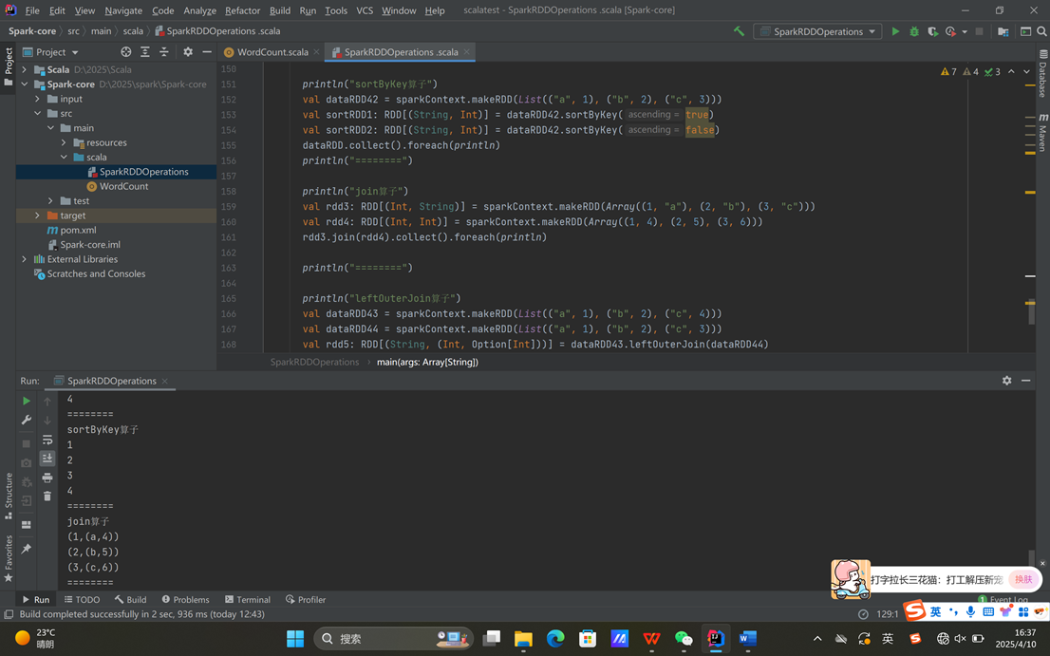Click the printer icon in the Run console
Viewport: 1050px width, 656px height.
pos(47,478)
